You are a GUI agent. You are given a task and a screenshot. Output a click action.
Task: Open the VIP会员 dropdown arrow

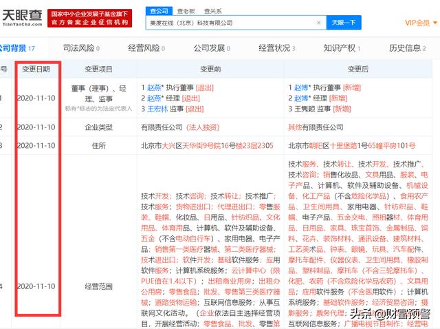435,23
